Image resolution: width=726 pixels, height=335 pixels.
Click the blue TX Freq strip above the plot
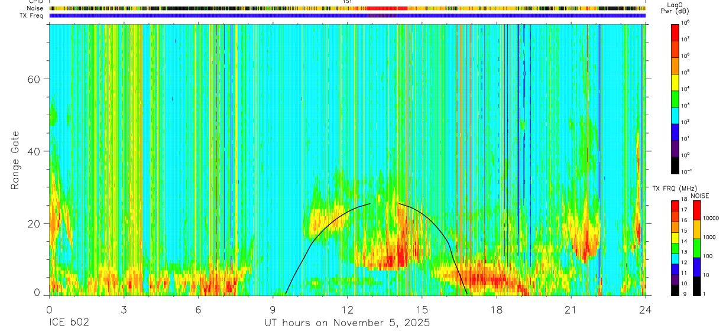(348, 16)
